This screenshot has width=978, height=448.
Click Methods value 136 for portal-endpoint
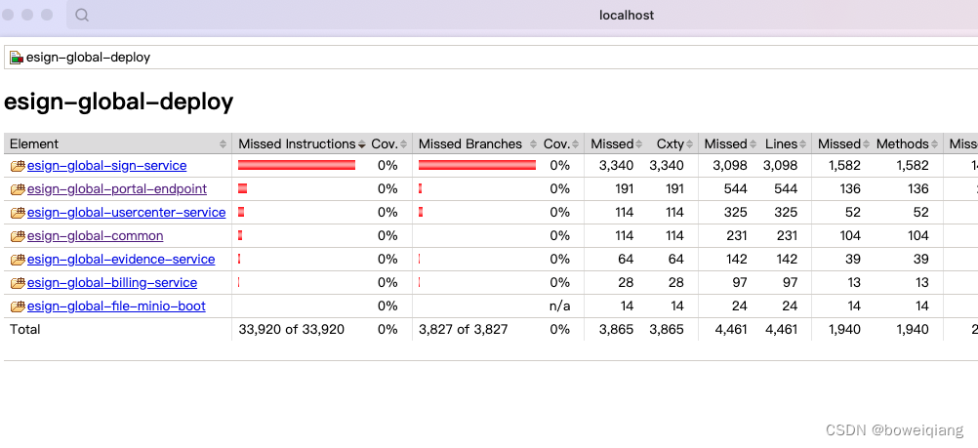[918, 189]
